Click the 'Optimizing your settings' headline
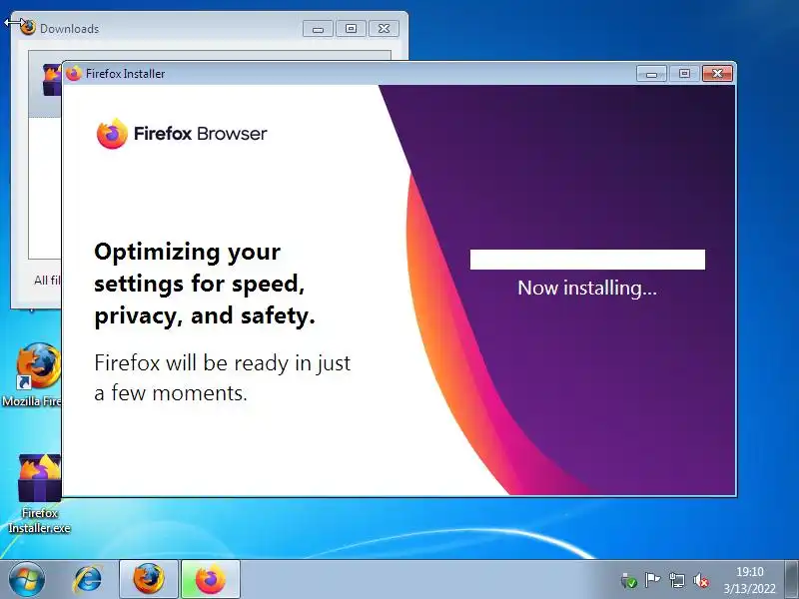The height and width of the screenshot is (599, 799). (x=205, y=284)
